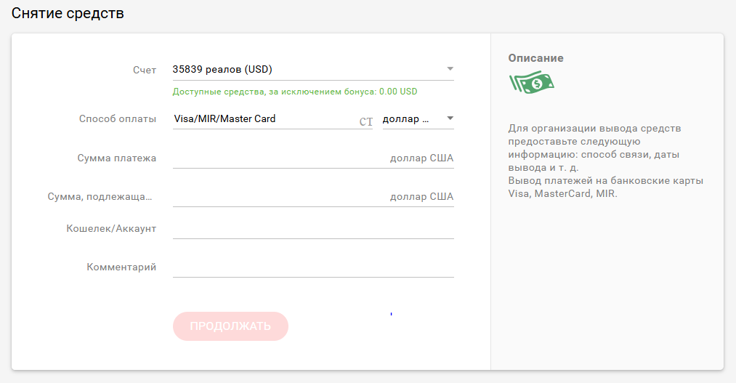The image size is (736, 383).
Task: Focus the Кошелек/Аккаунт input field
Action: coord(312,228)
